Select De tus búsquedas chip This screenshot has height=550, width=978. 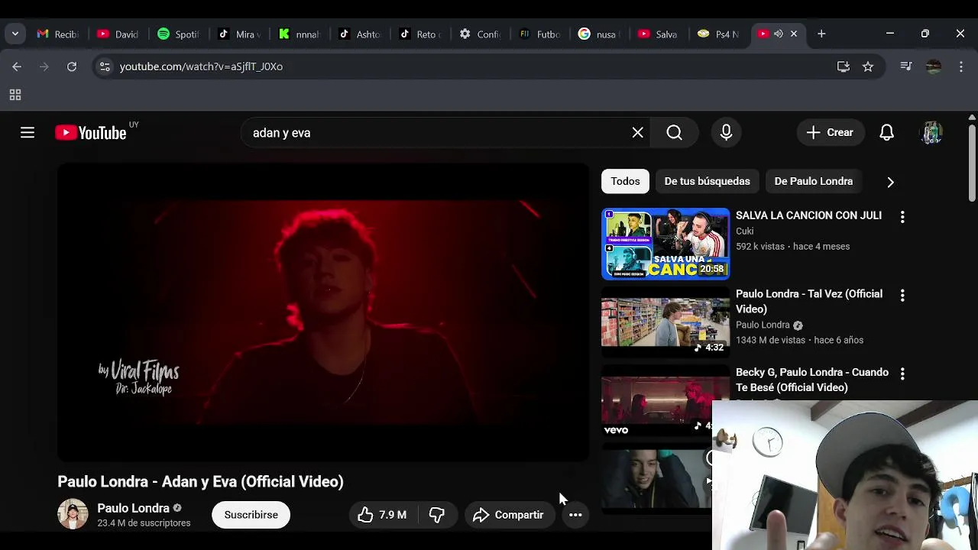click(x=707, y=181)
